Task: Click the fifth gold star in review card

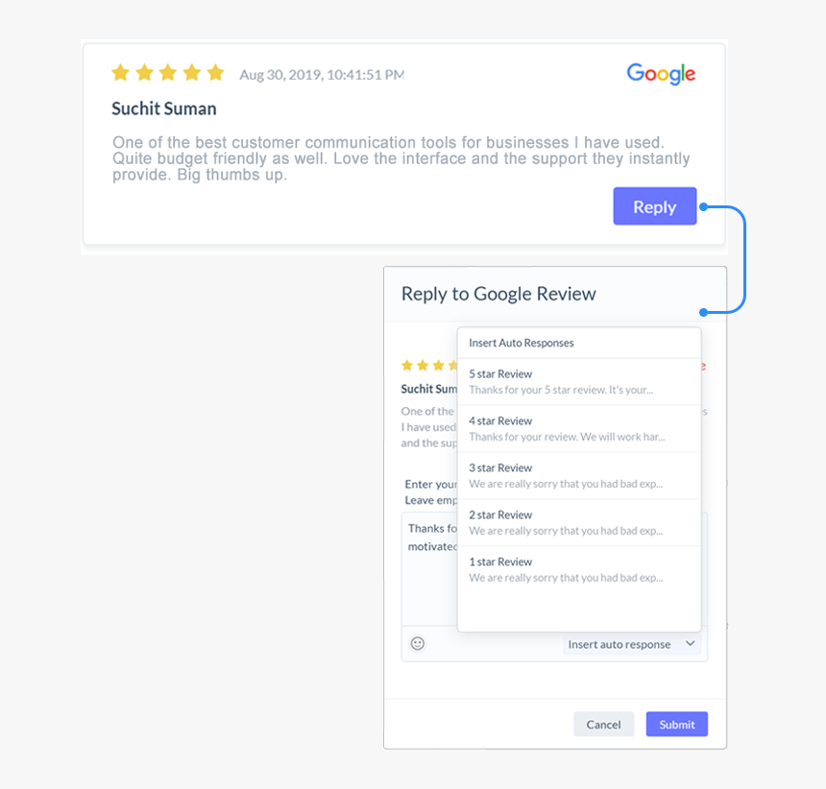Action: click(x=215, y=73)
